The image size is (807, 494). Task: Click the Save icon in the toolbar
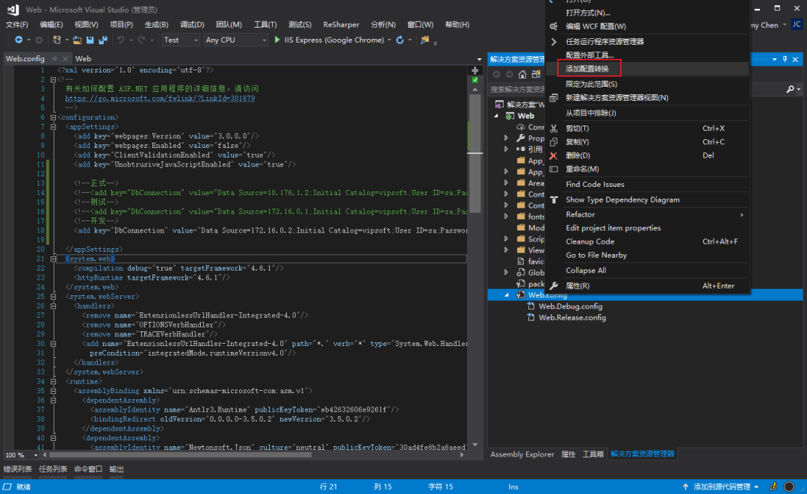[x=90, y=40]
